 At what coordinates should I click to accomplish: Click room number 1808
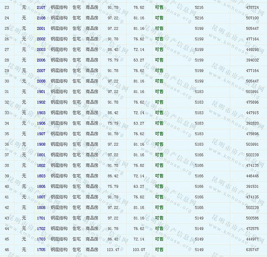pos(41,208)
